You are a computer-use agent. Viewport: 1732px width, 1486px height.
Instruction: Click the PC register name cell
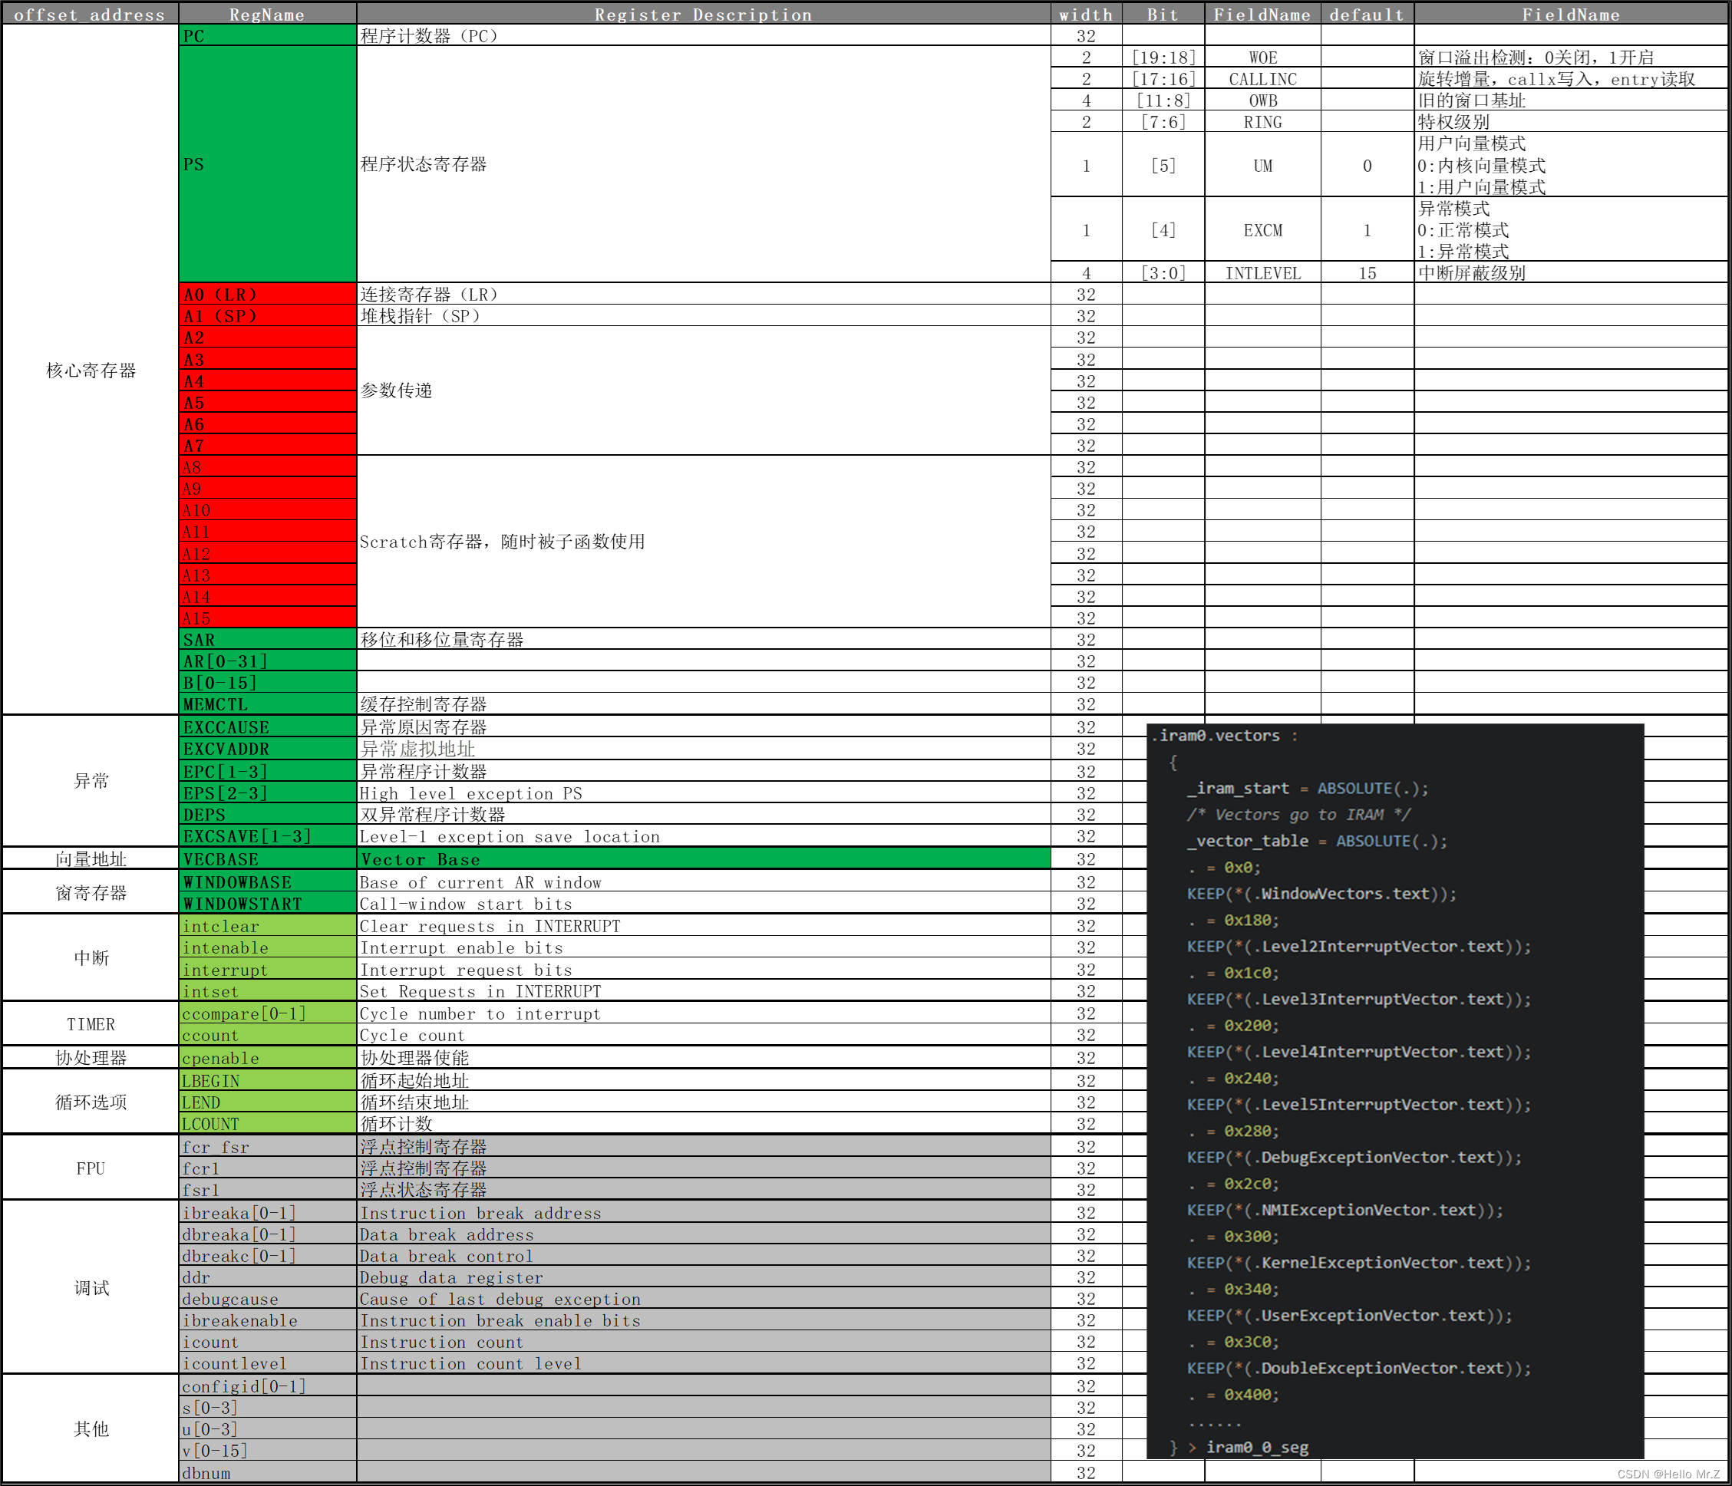point(266,36)
